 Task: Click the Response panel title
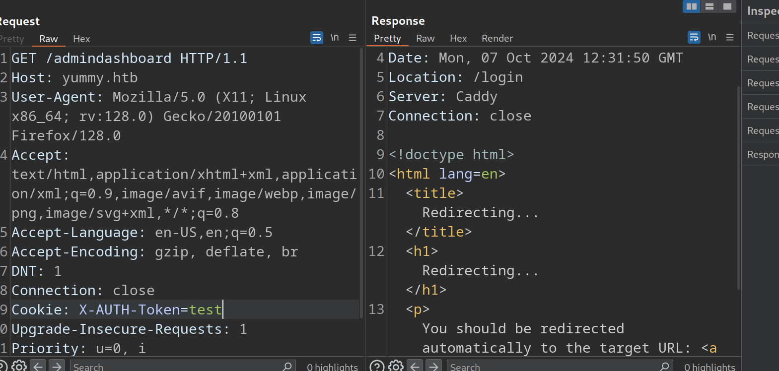click(398, 21)
